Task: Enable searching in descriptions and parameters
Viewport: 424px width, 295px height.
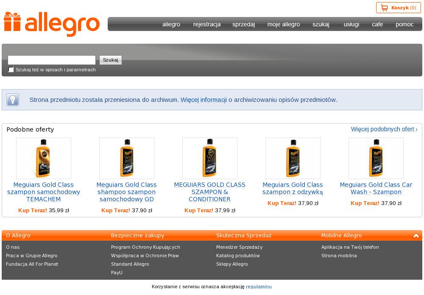Action: click(x=11, y=70)
